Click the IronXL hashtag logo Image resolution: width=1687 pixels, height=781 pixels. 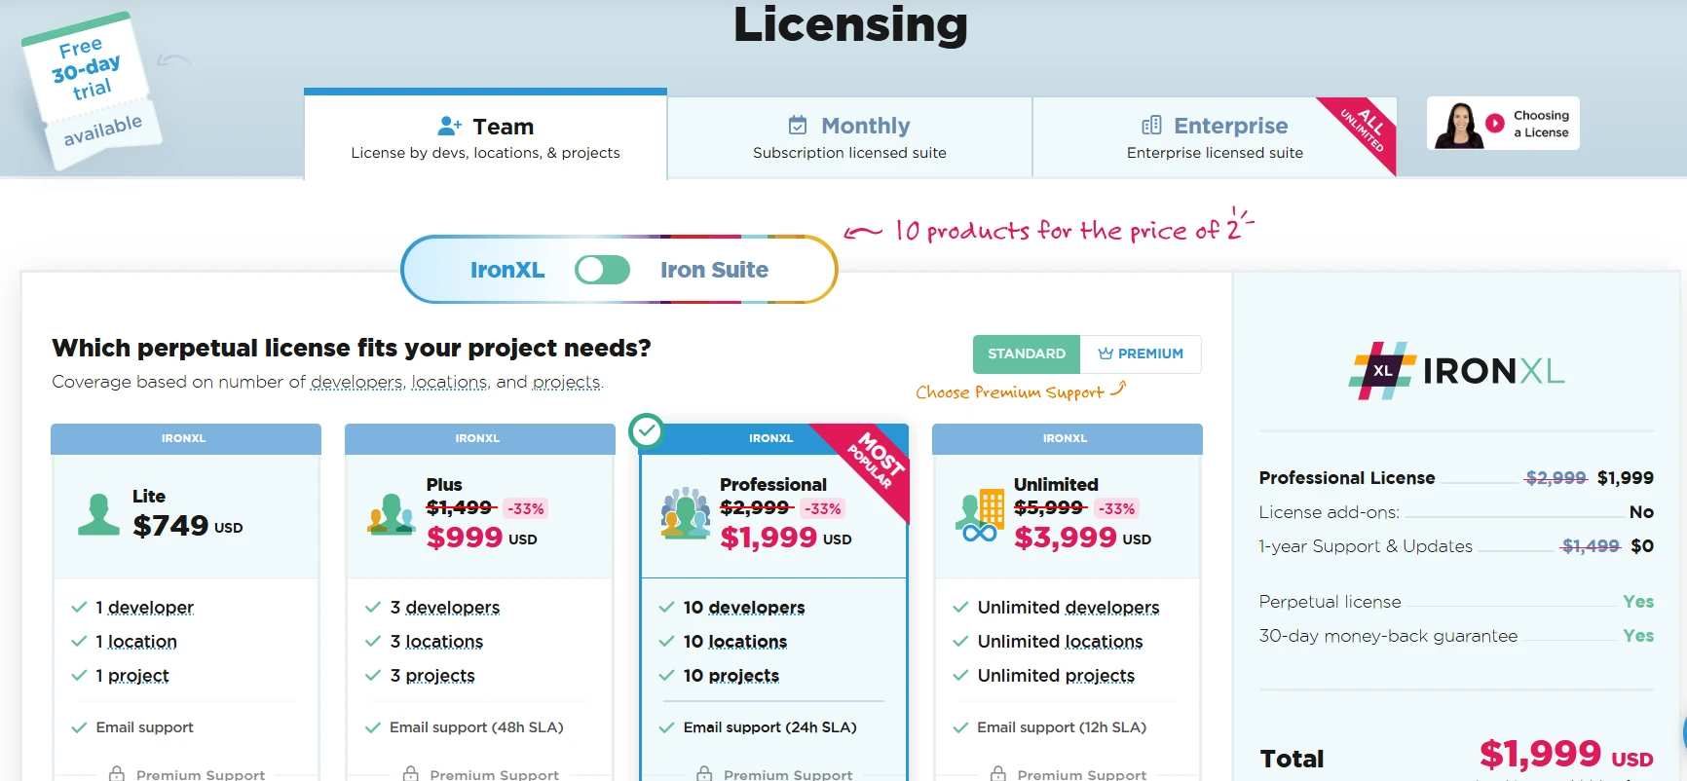click(1380, 371)
